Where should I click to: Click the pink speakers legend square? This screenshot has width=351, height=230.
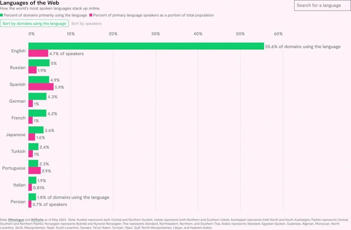click(x=91, y=15)
